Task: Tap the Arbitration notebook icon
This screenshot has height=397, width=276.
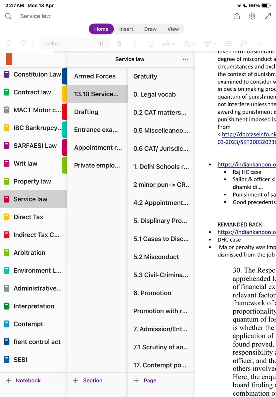Action: tap(7, 253)
